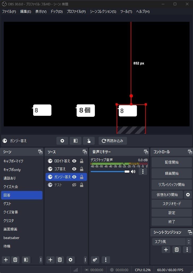
Task: Open 表示(V) menu
Action: (41, 11)
